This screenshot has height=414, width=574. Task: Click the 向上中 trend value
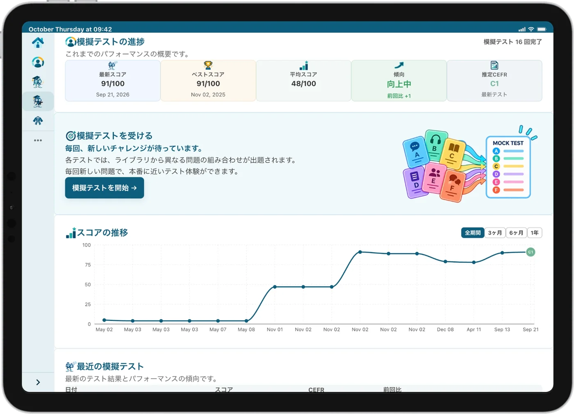[x=399, y=84]
